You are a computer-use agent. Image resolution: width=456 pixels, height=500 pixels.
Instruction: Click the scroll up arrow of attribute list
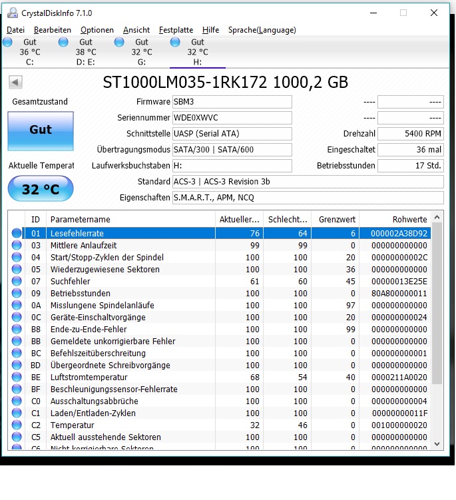pyautogui.click(x=437, y=217)
